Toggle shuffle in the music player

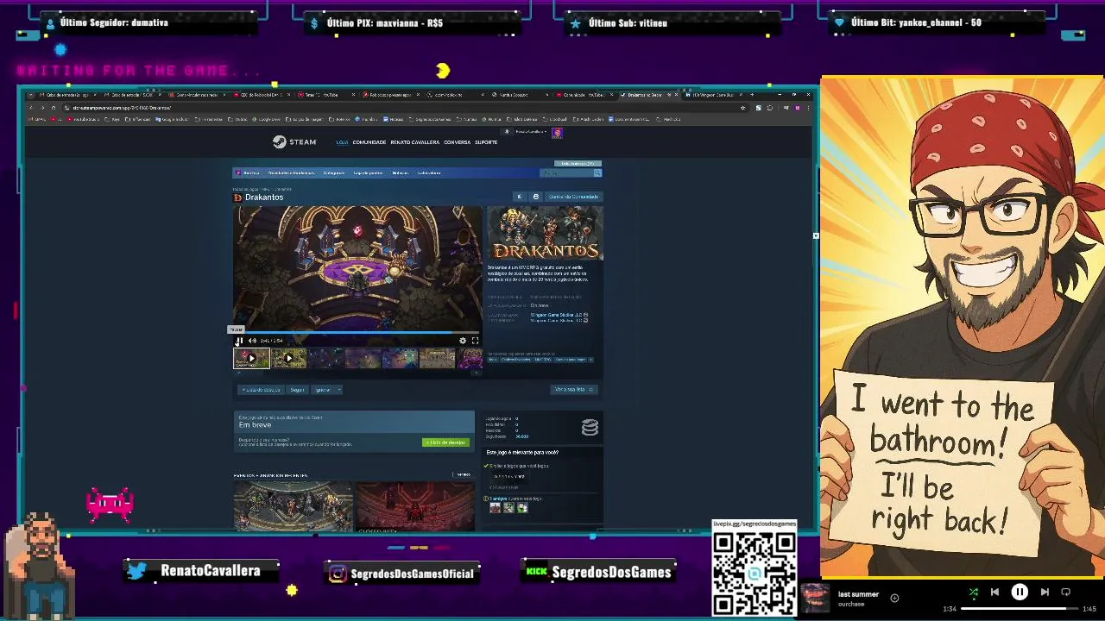(974, 592)
